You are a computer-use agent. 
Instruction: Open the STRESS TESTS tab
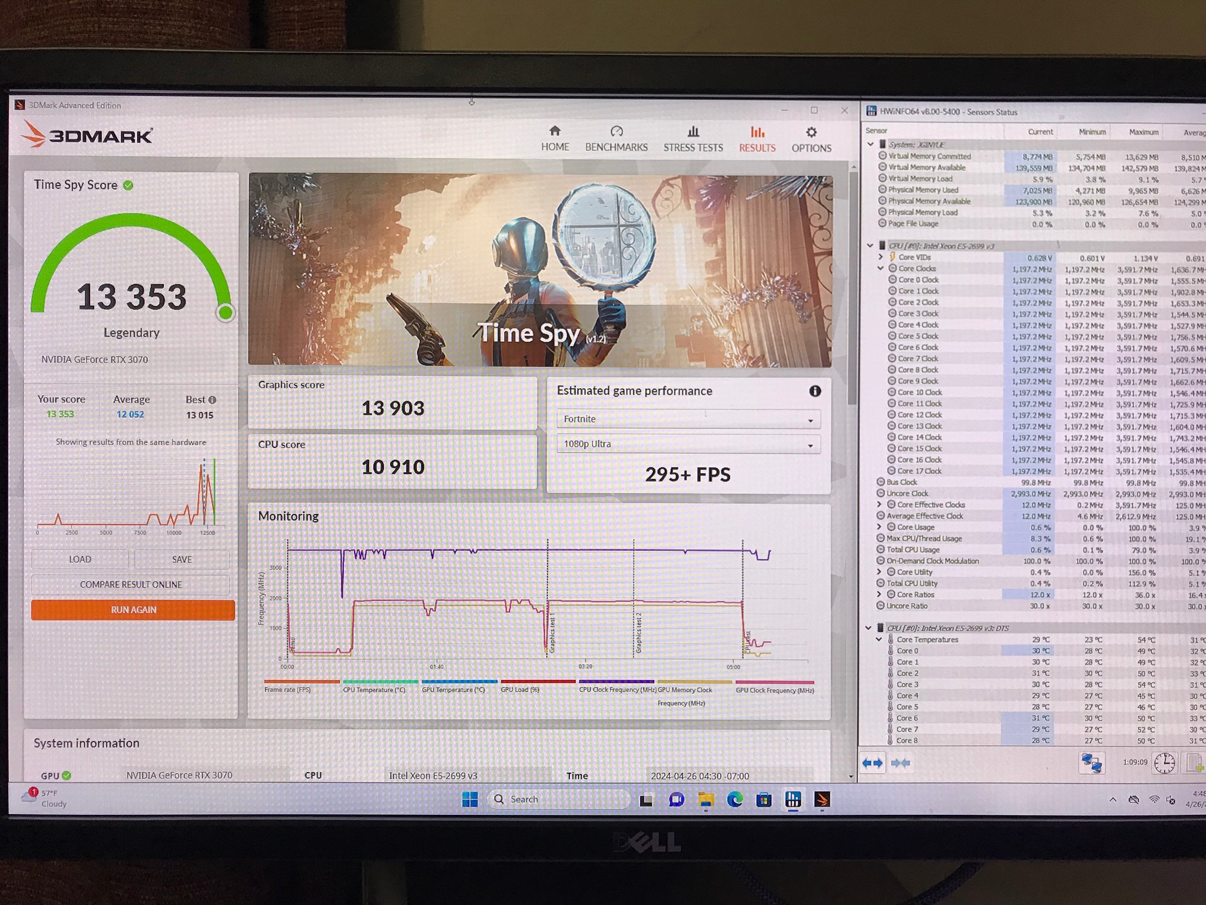[x=693, y=139]
